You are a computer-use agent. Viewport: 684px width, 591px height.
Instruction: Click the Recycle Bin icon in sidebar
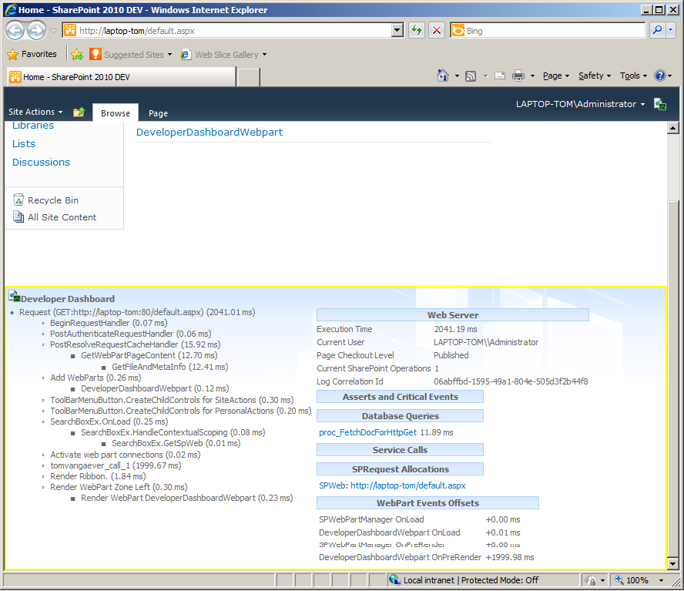pyautogui.click(x=18, y=200)
